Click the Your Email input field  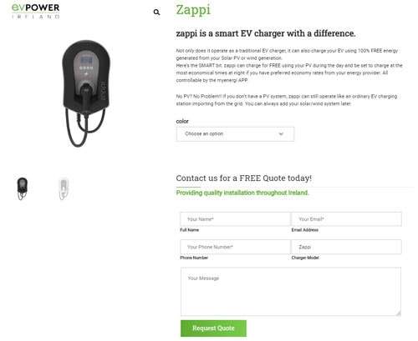[346, 219]
